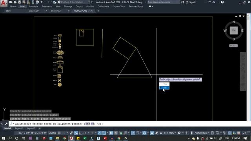Open the Express Tools ribbon tab

(119, 6)
